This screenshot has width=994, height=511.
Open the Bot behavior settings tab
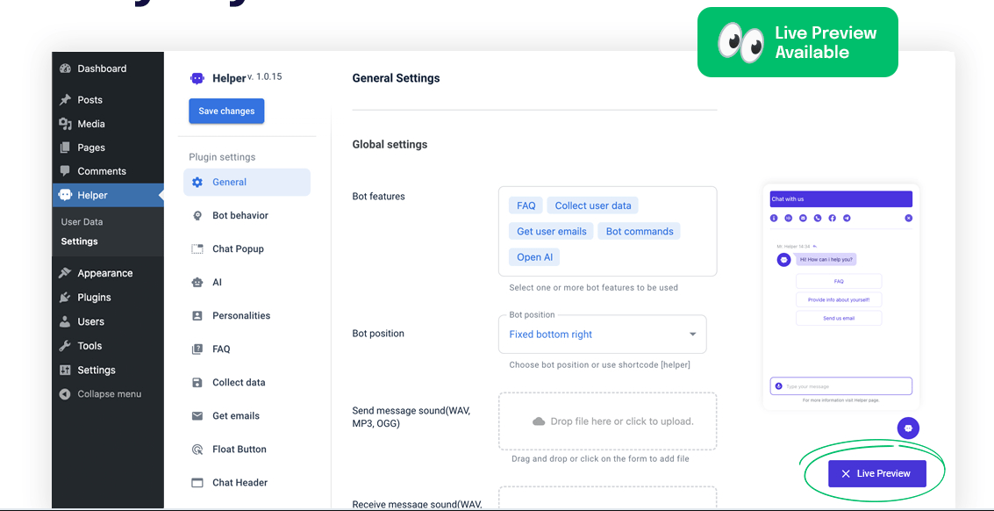coord(240,216)
